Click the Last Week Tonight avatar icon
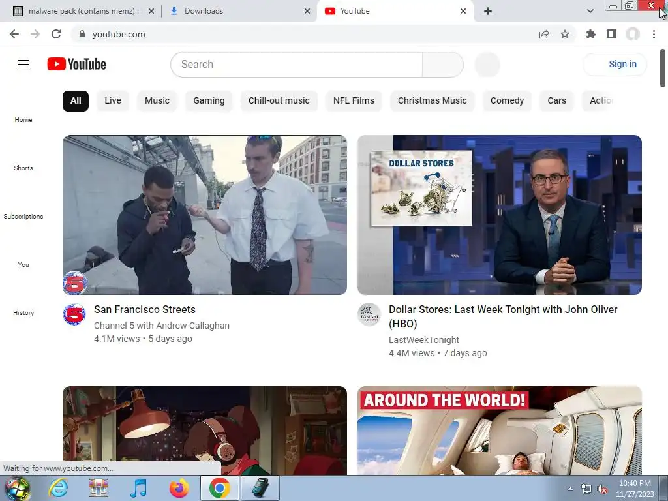The height and width of the screenshot is (501, 668). pyautogui.click(x=369, y=314)
